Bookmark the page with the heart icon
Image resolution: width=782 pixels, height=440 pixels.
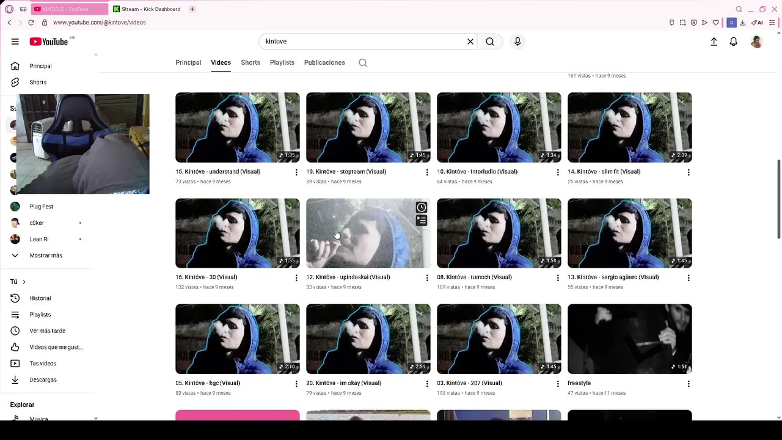(716, 23)
